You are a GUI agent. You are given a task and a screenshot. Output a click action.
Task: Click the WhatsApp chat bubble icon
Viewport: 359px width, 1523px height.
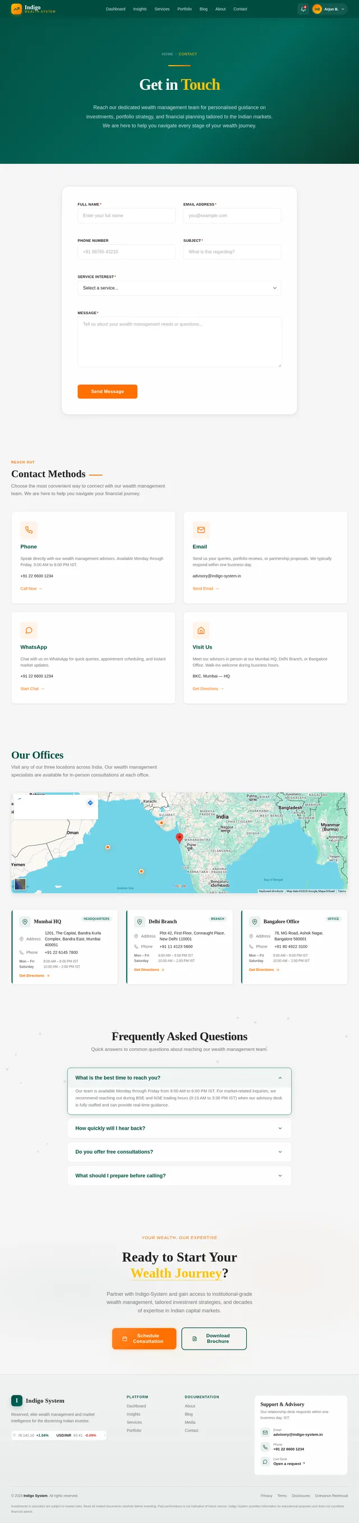29,630
